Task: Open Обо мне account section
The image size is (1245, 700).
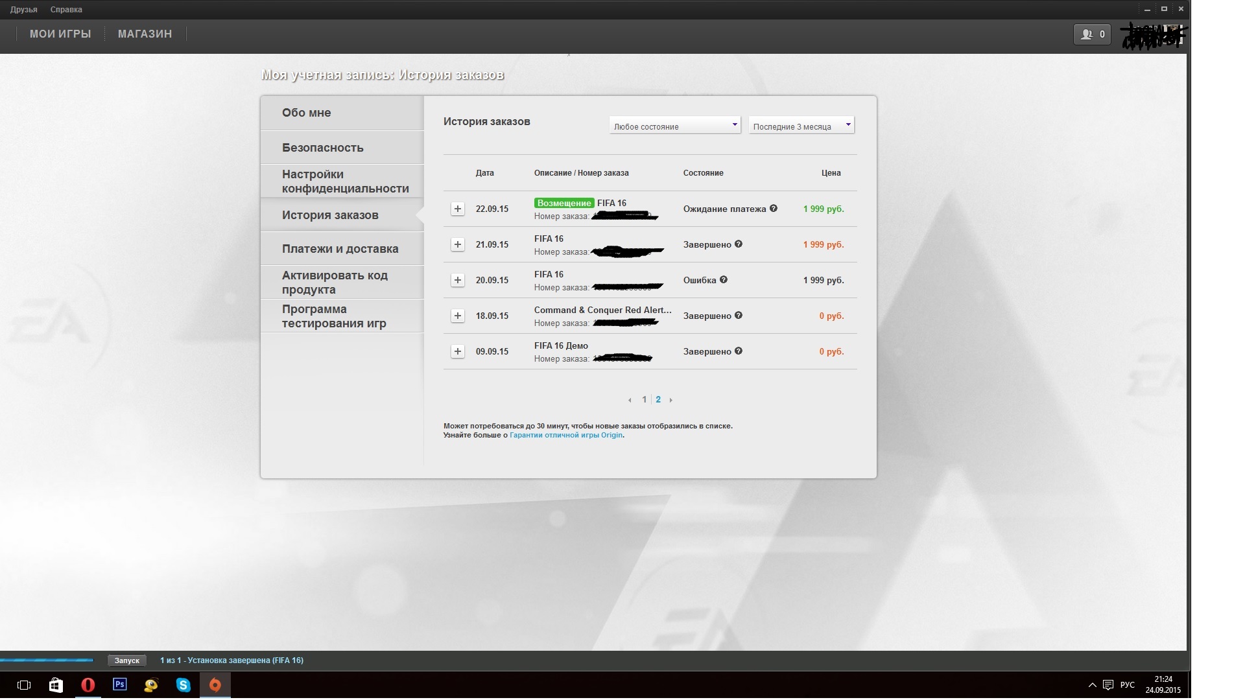Action: pos(342,113)
